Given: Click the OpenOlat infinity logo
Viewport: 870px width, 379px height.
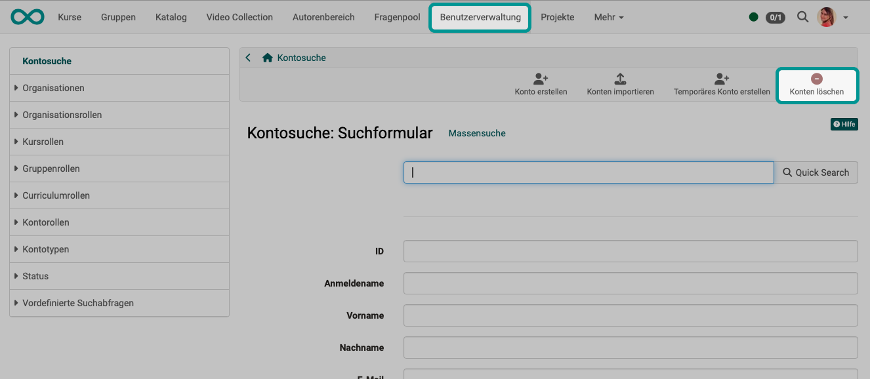Looking at the screenshot, I should pos(27,16).
